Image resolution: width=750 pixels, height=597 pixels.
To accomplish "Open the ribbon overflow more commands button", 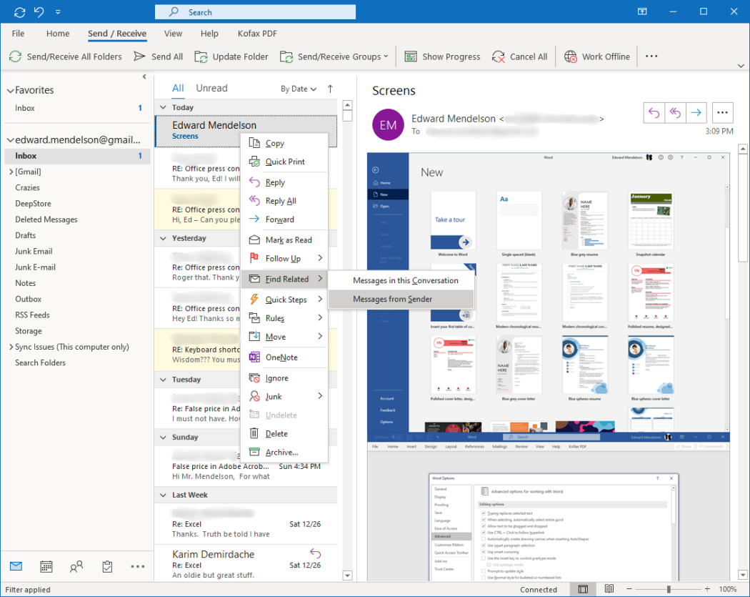I will tap(651, 56).
